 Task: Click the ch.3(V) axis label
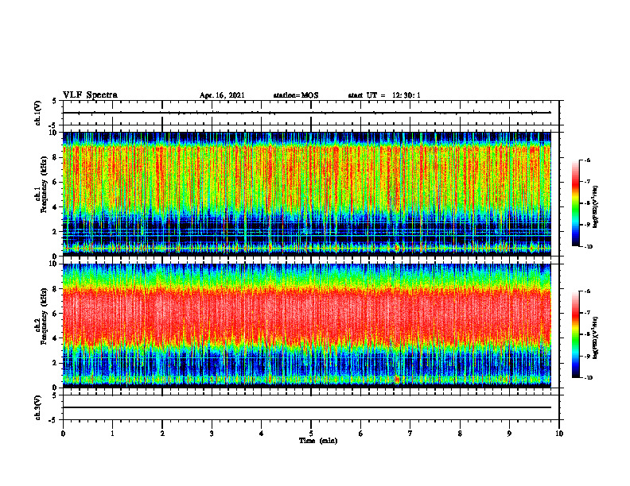coord(38,407)
